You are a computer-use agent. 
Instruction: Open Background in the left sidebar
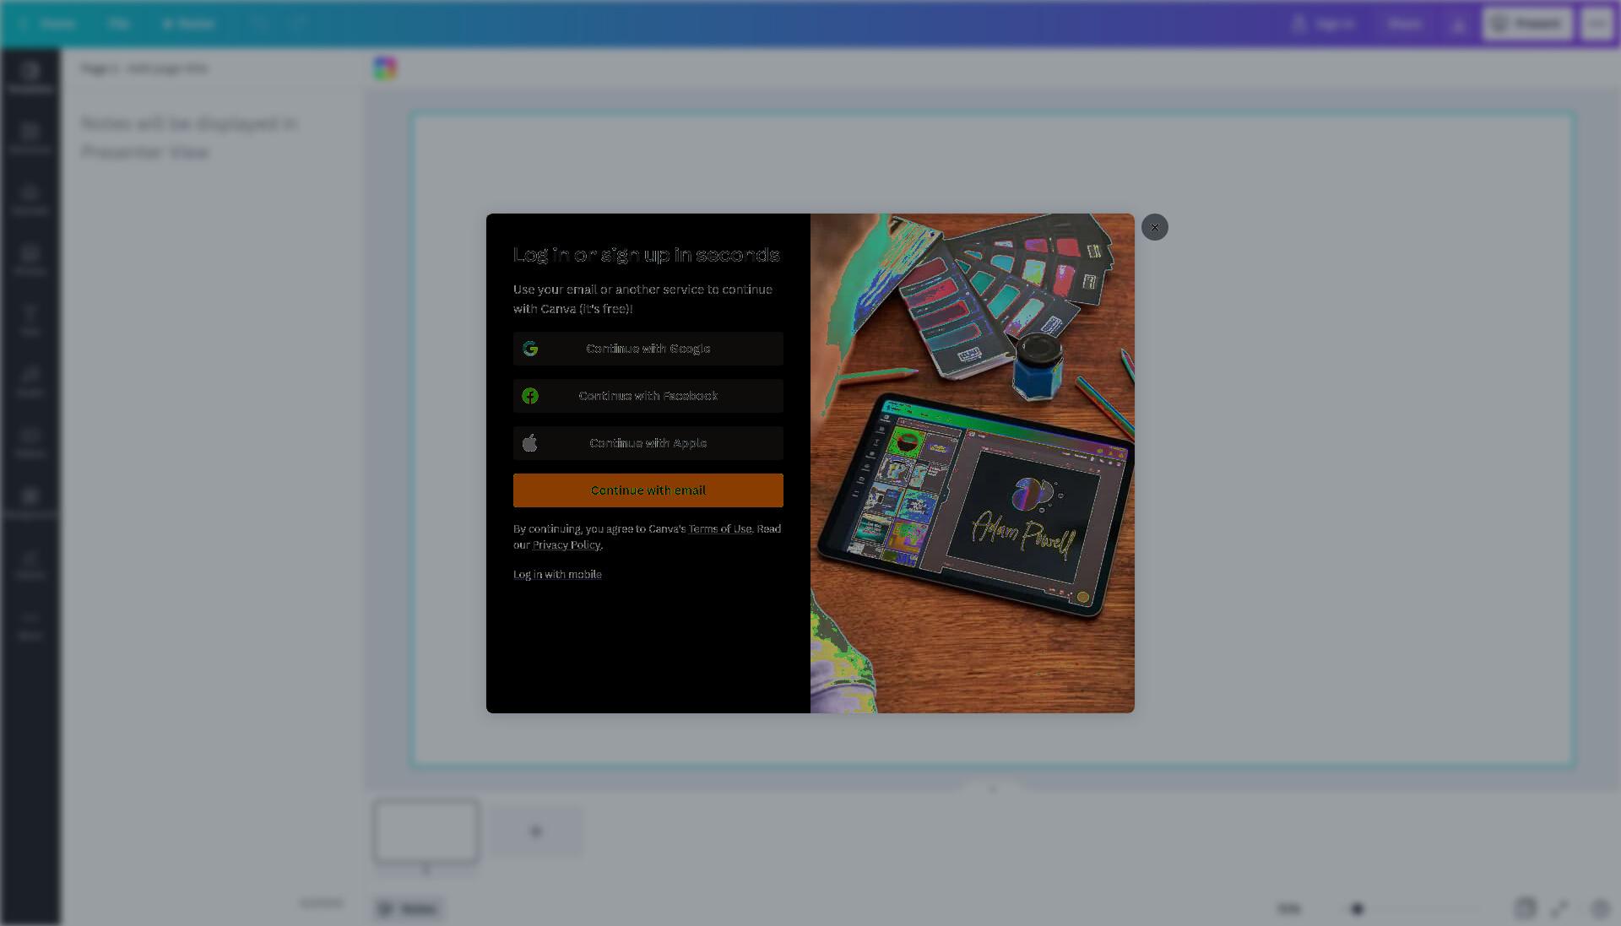(30, 503)
